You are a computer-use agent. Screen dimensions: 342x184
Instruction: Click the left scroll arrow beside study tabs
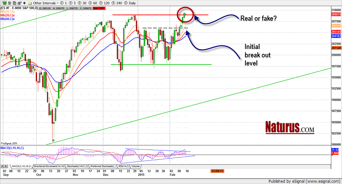click(x=2, y=166)
